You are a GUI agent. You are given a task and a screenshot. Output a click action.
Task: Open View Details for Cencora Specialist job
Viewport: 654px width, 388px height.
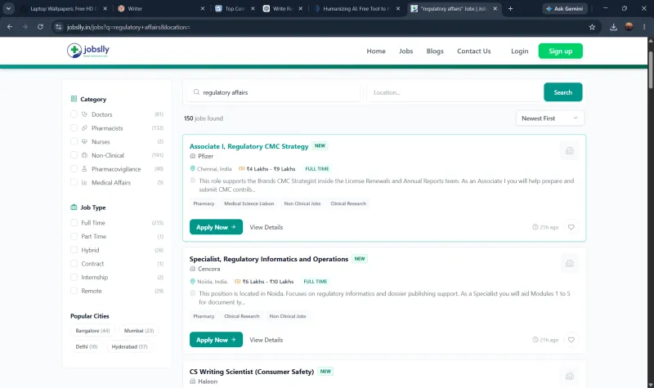[267, 340]
